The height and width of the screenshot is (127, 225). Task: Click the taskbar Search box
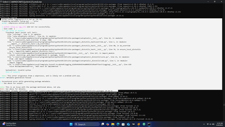(87, 124)
